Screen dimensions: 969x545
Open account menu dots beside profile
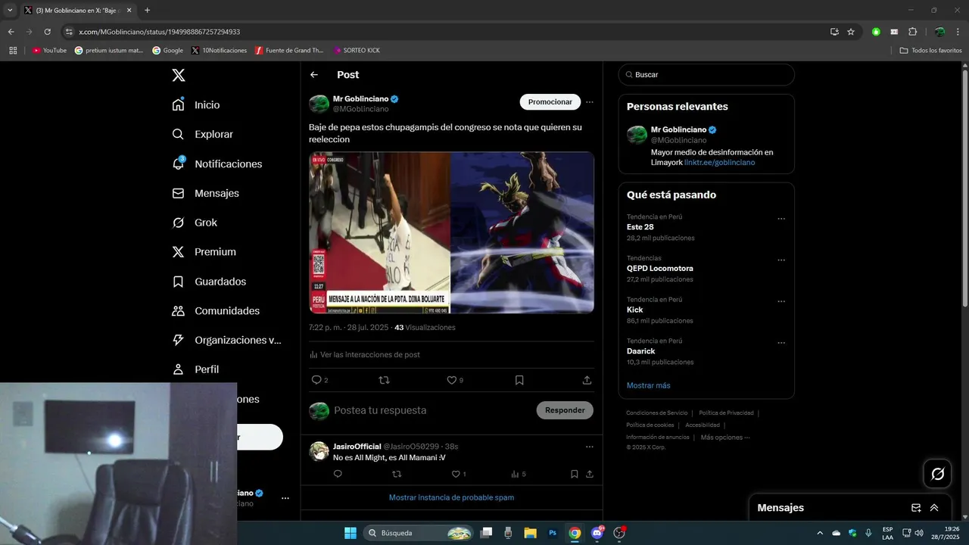(285, 498)
